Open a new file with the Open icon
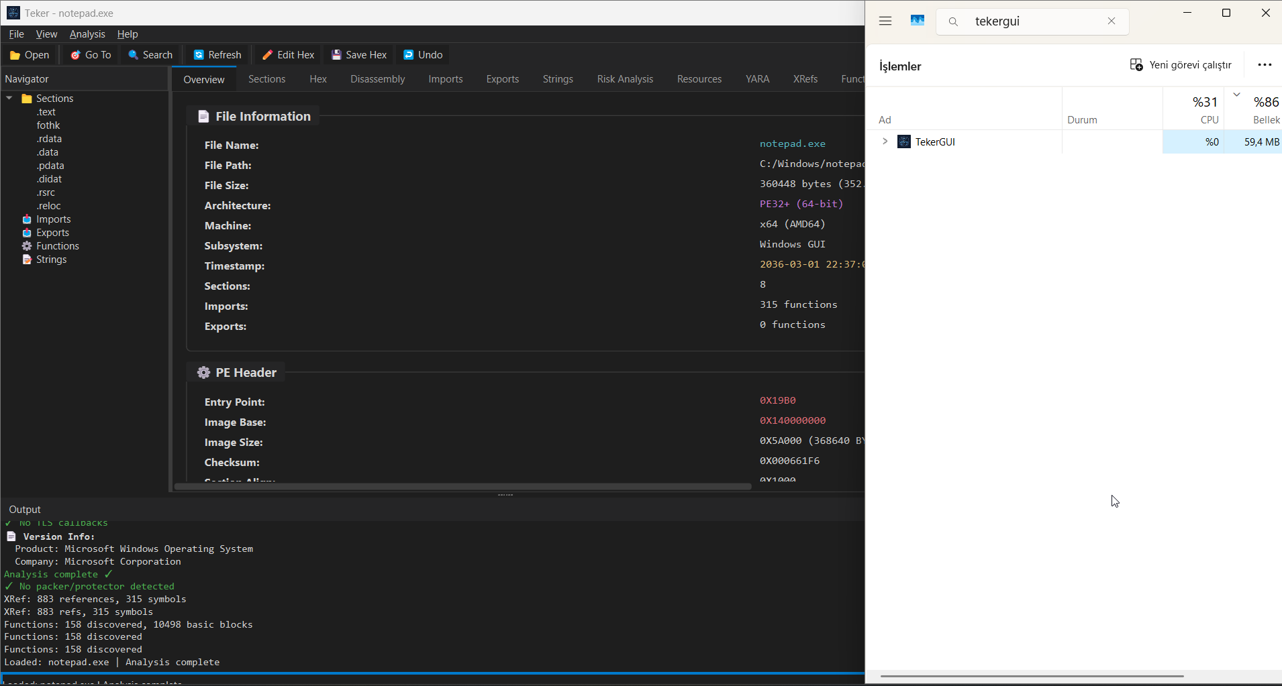 tap(30, 54)
